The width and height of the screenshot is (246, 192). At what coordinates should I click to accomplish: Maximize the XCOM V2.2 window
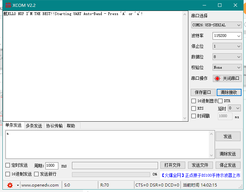pos(220,5)
